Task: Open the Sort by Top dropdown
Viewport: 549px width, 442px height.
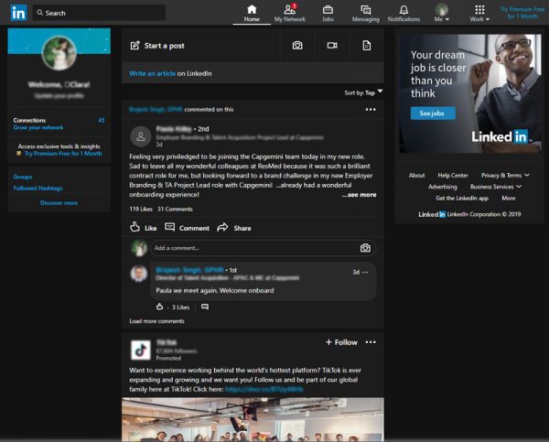Action: pos(363,92)
